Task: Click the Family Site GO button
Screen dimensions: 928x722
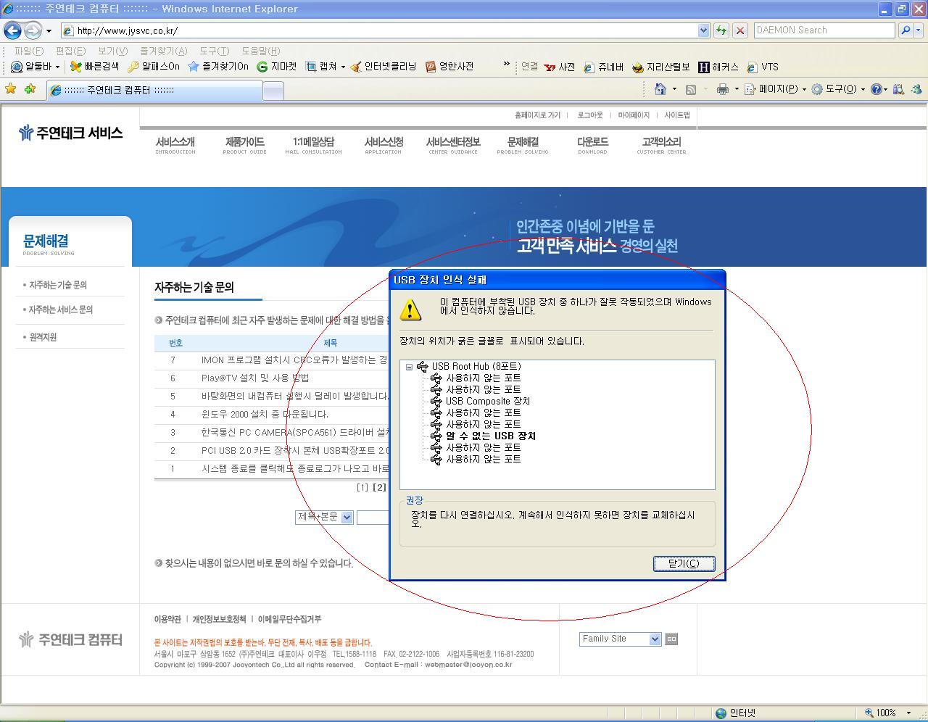Action: click(671, 639)
